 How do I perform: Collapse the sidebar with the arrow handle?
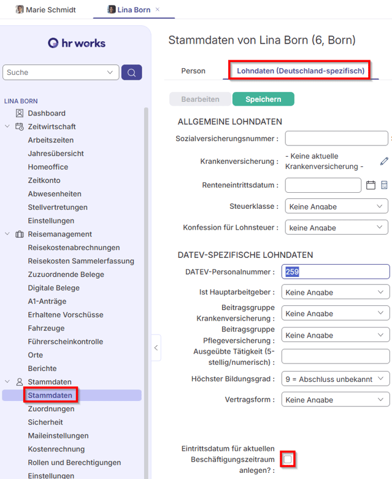pyautogui.click(x=156, y=348)
